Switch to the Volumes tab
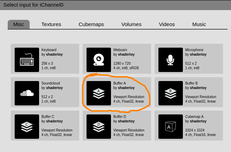Viewport: 231px width, 152px height. tap(131, 24)
